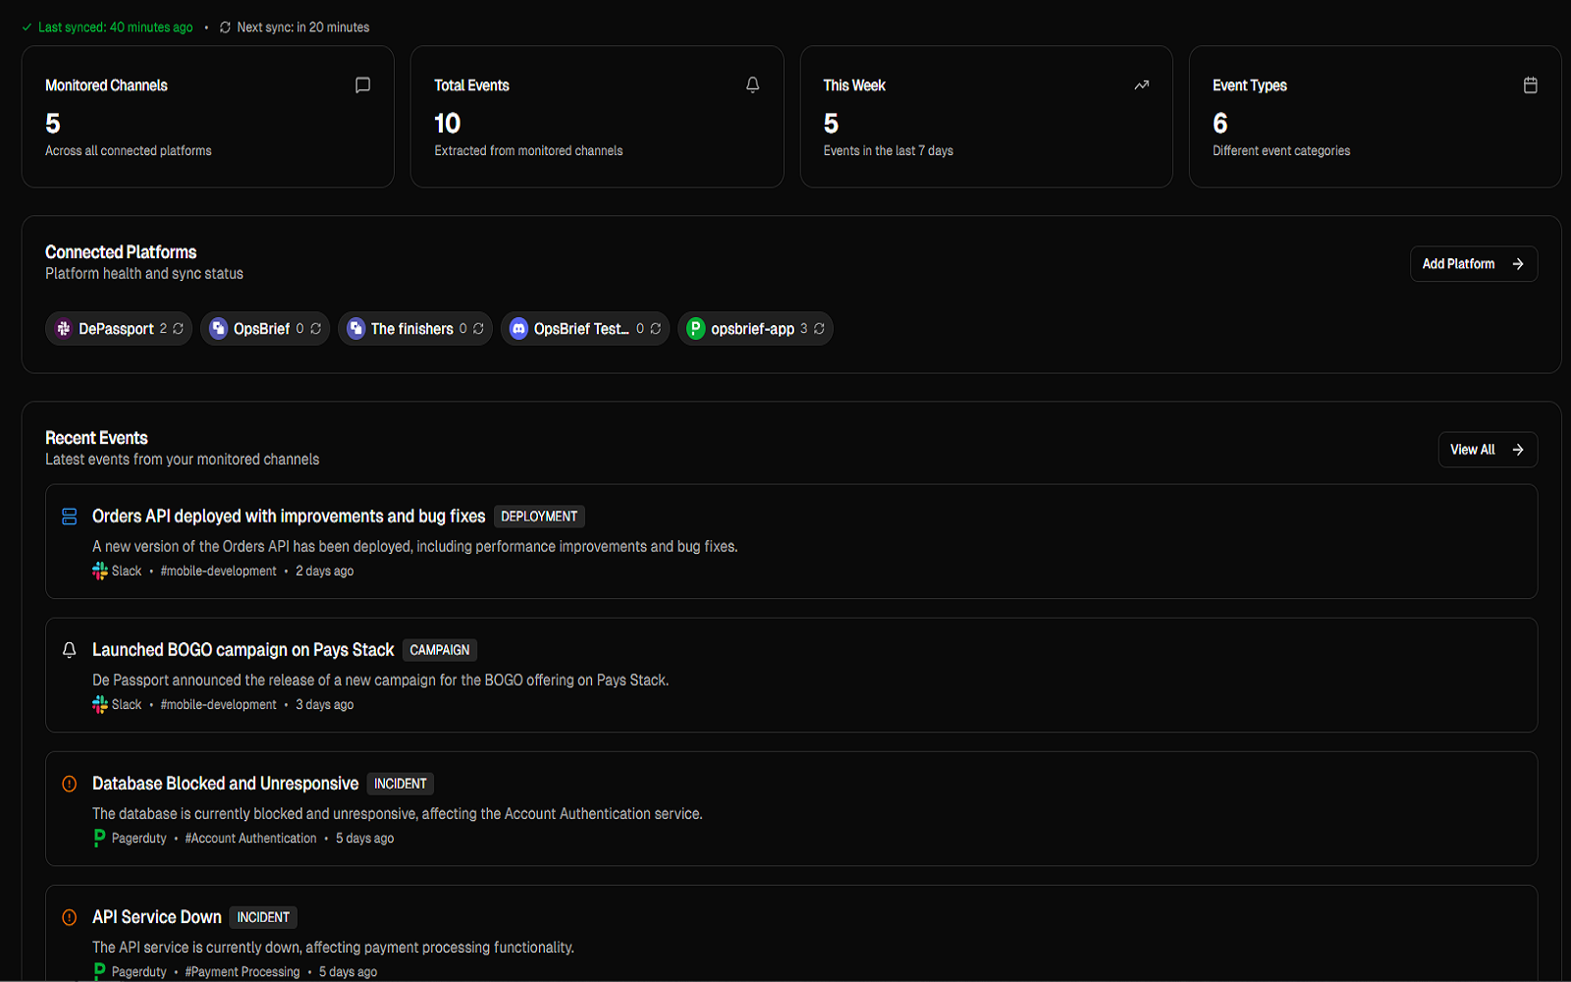The height and width of the screenshot is (982, 1571).
Task: Click the Teams icon on OpsBrief chip
Action: coord(218,329)
